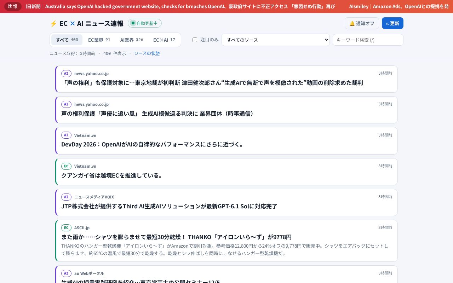Image resolution: width=453 pixels, height=283 pixels.
Task: Click the green auto-update status dot
Action: pos(133,23)
